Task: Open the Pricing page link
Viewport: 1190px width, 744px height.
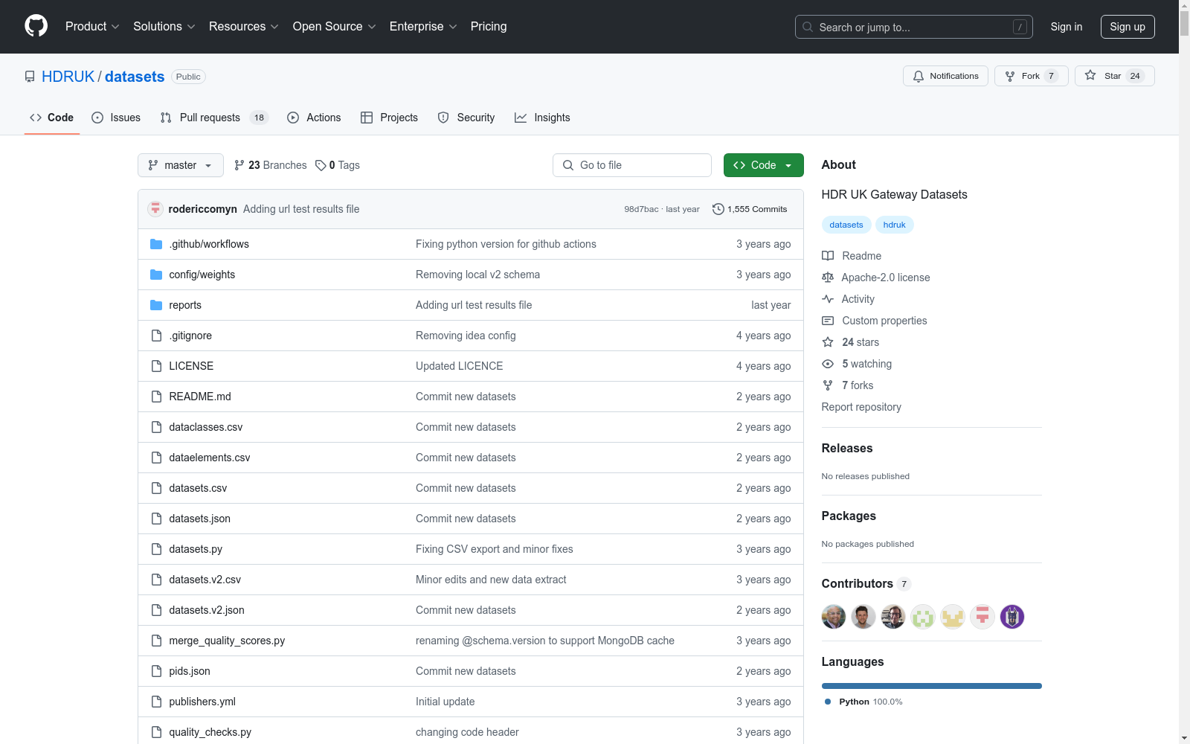Action: point(489,27)
